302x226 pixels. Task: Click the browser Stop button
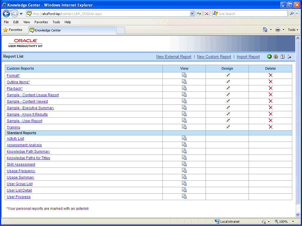tap(207, 14)
